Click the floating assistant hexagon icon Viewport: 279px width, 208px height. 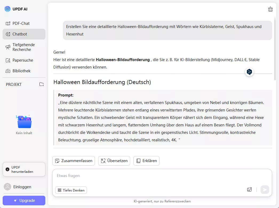pos(249,72)
